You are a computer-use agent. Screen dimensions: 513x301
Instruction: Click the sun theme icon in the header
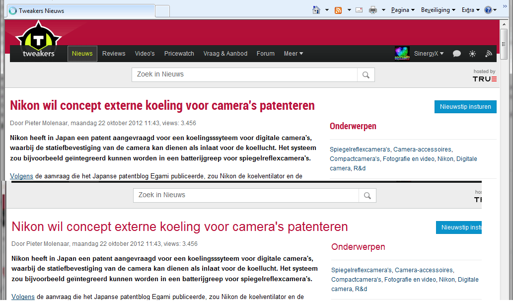pyautogui.click(x=472, y=53)
